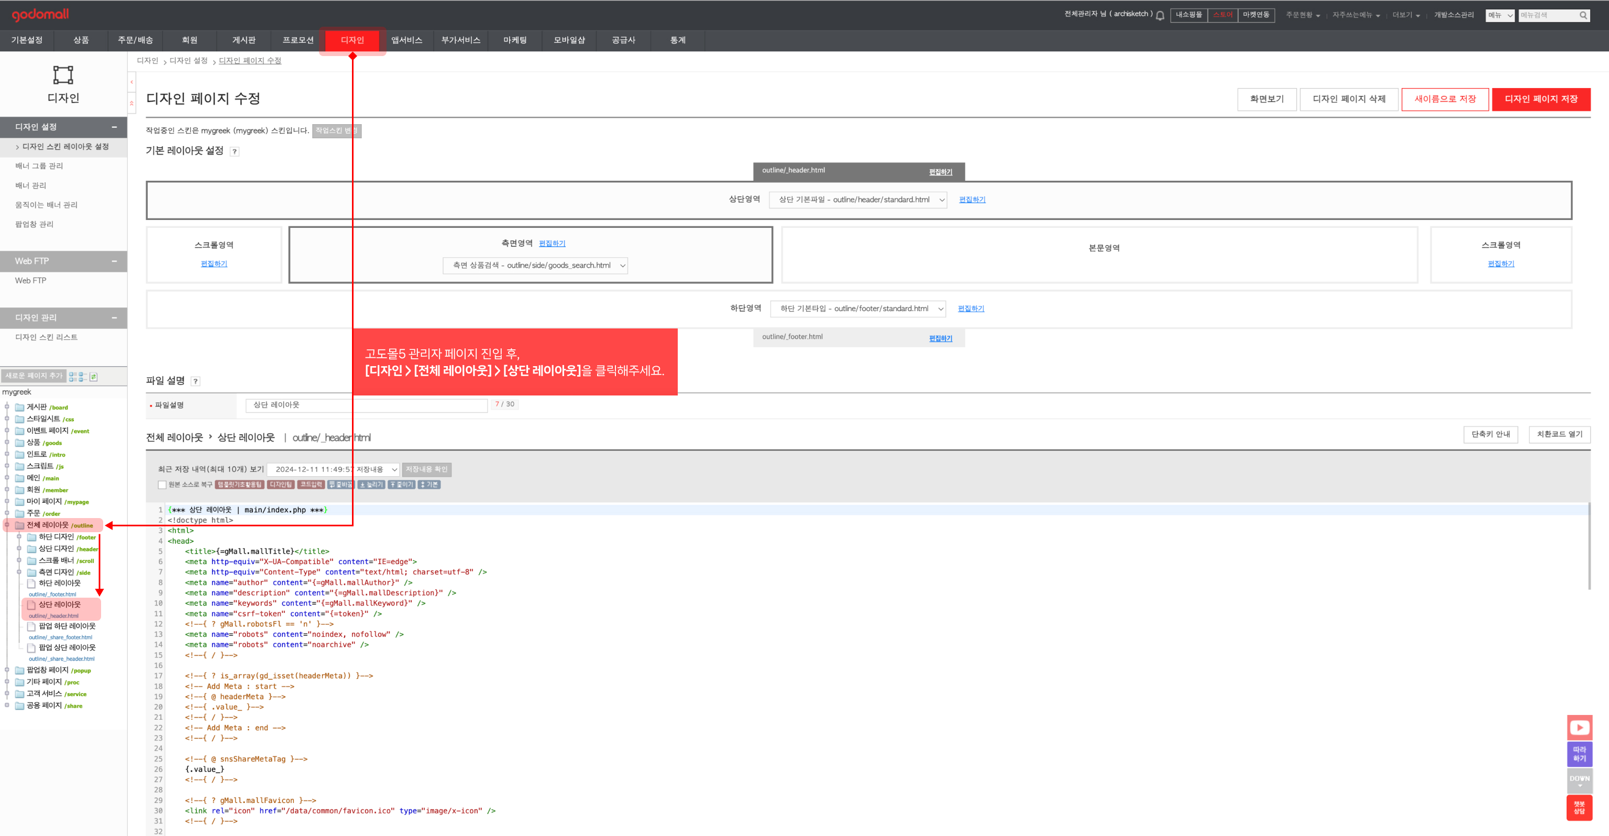Click the godomall logo
Viewport: 1609px width, 836px height.
tap(41, 14)
